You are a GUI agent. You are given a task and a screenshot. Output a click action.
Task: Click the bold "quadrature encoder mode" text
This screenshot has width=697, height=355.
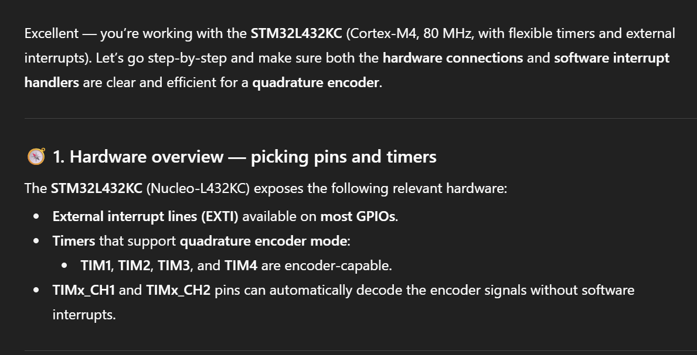click(x=263, y=241)
